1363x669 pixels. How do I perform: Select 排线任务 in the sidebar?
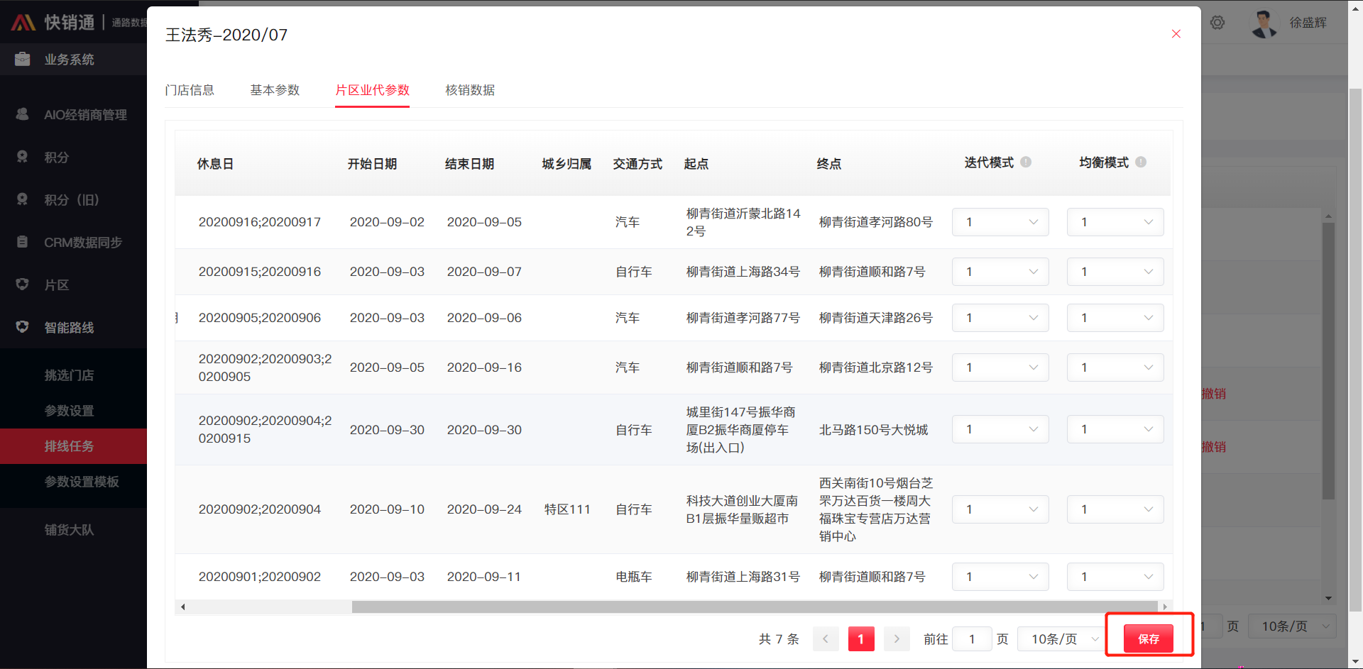click(x=73, y=446)
